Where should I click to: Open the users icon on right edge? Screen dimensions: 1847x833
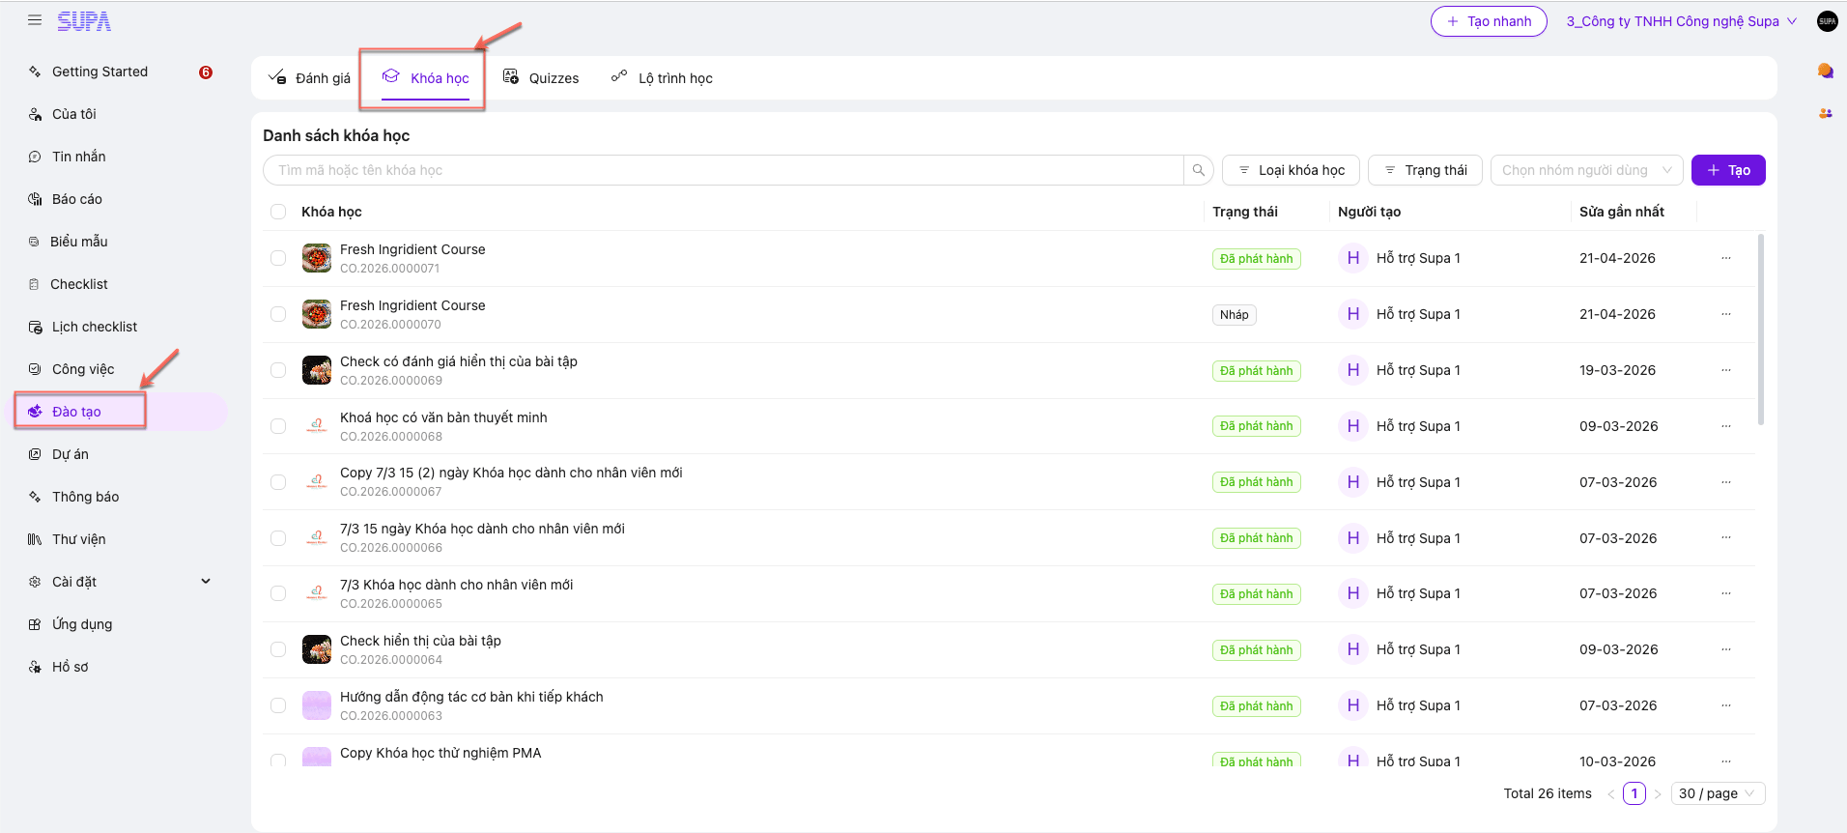click(1825, 114)
